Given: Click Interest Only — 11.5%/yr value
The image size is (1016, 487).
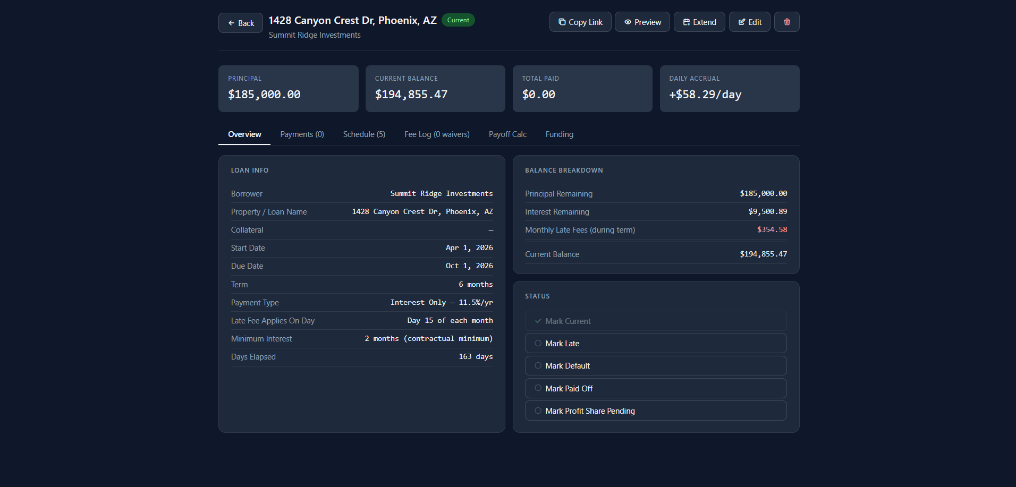Looking at the screenshot, I should click(x=442, y=302).
